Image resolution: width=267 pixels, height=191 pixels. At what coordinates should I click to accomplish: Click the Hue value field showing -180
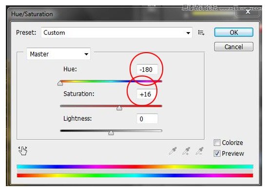click(x=147, y=70)
